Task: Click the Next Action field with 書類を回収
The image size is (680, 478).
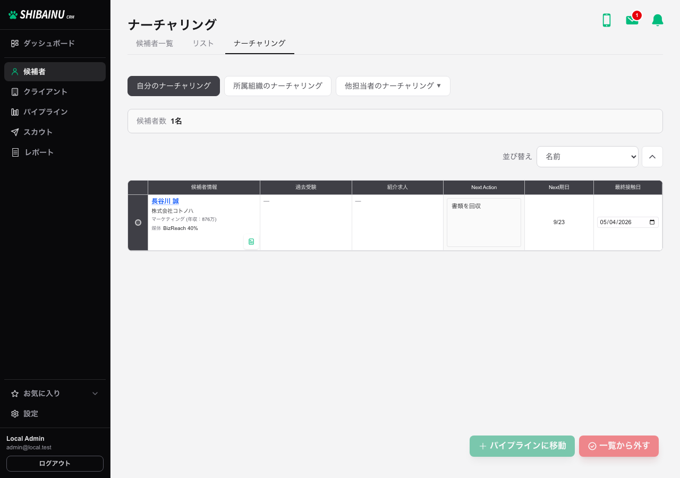Action: click(484, 223)
